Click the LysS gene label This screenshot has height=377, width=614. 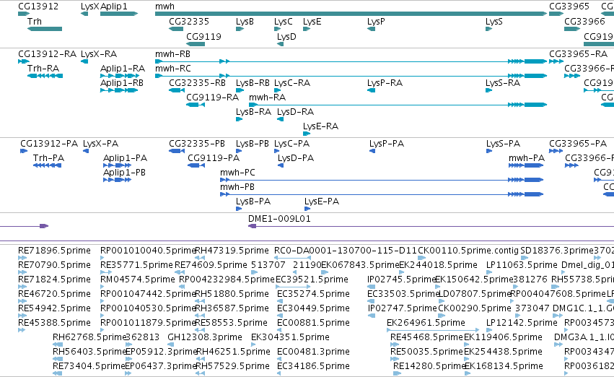(x=494, y=22)
